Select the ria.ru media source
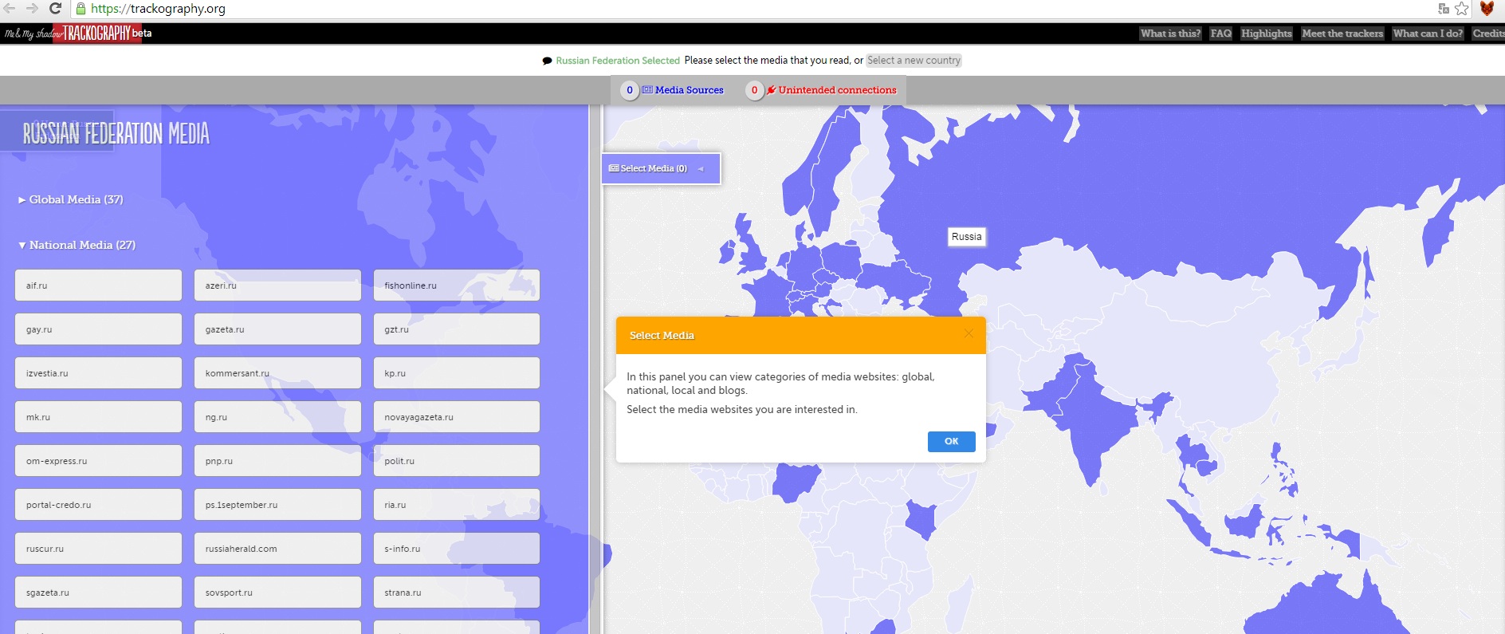 coord(457,505)
